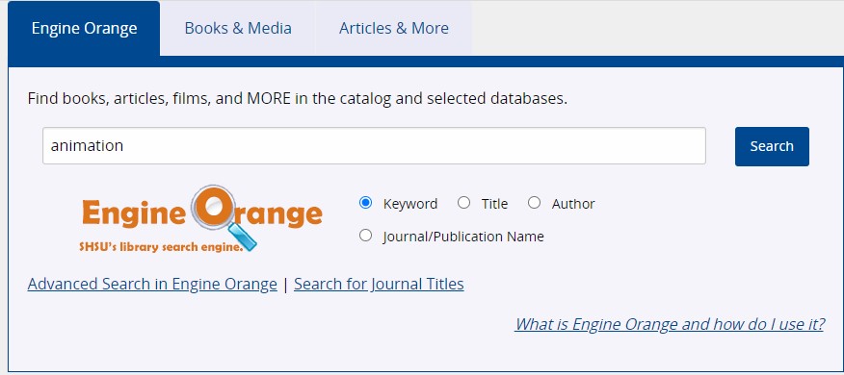844x375 pixels.
Task: Open "What is Engine Orange" help link
Action: [x=670, y=324]
